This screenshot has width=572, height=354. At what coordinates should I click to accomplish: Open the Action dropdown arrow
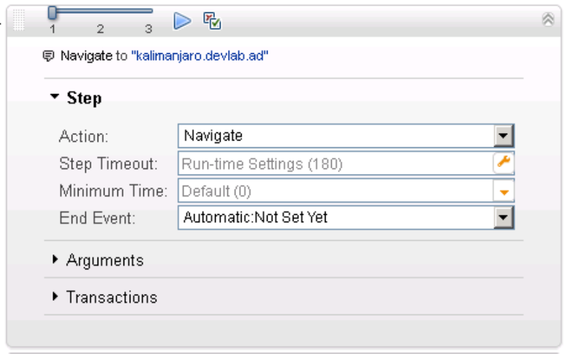click(503, 136)
